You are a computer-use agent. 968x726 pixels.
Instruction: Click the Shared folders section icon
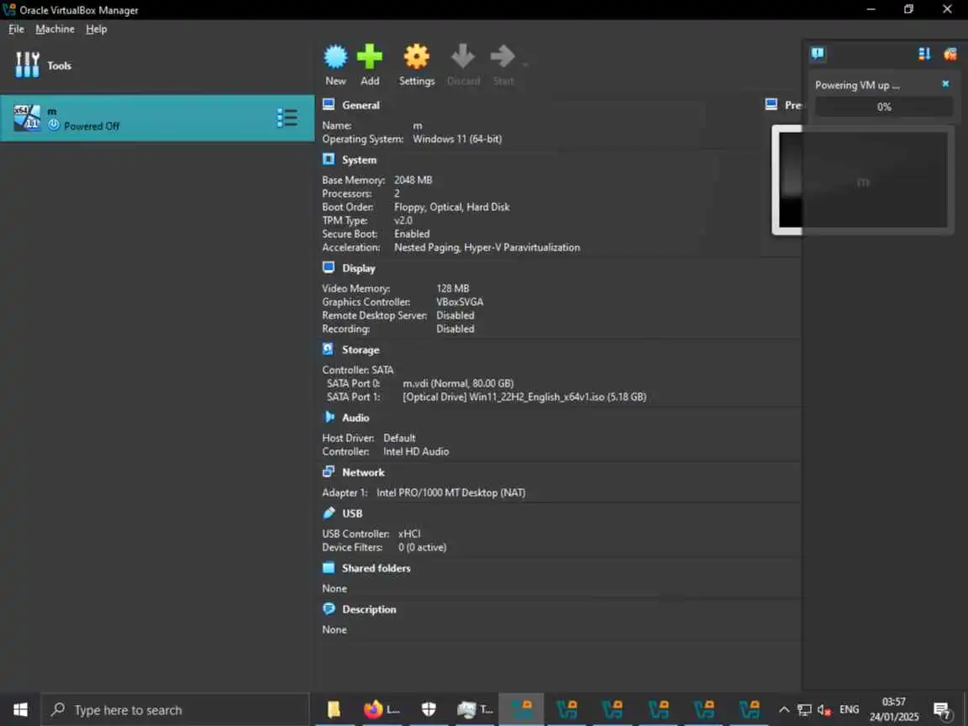pos(329,567)
